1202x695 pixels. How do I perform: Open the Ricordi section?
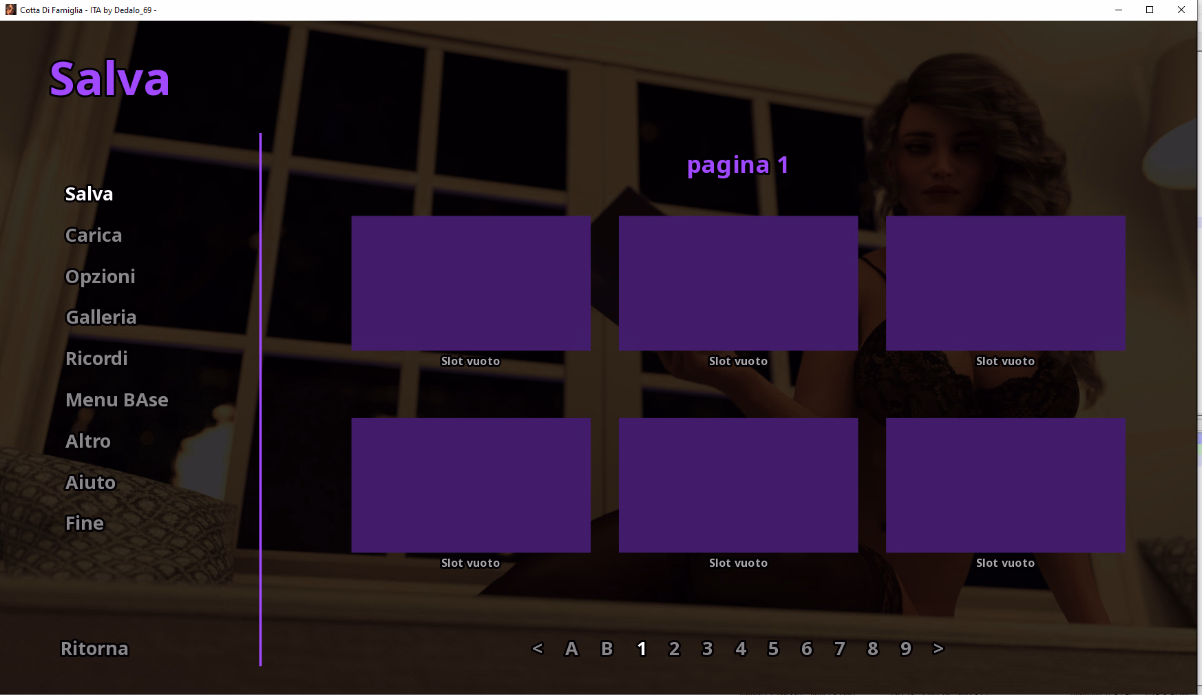(x=96, y=359)
